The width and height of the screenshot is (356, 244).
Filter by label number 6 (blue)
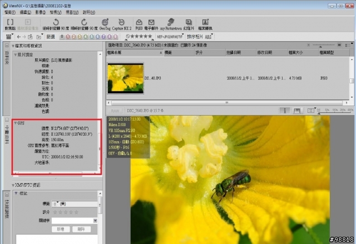98,37
